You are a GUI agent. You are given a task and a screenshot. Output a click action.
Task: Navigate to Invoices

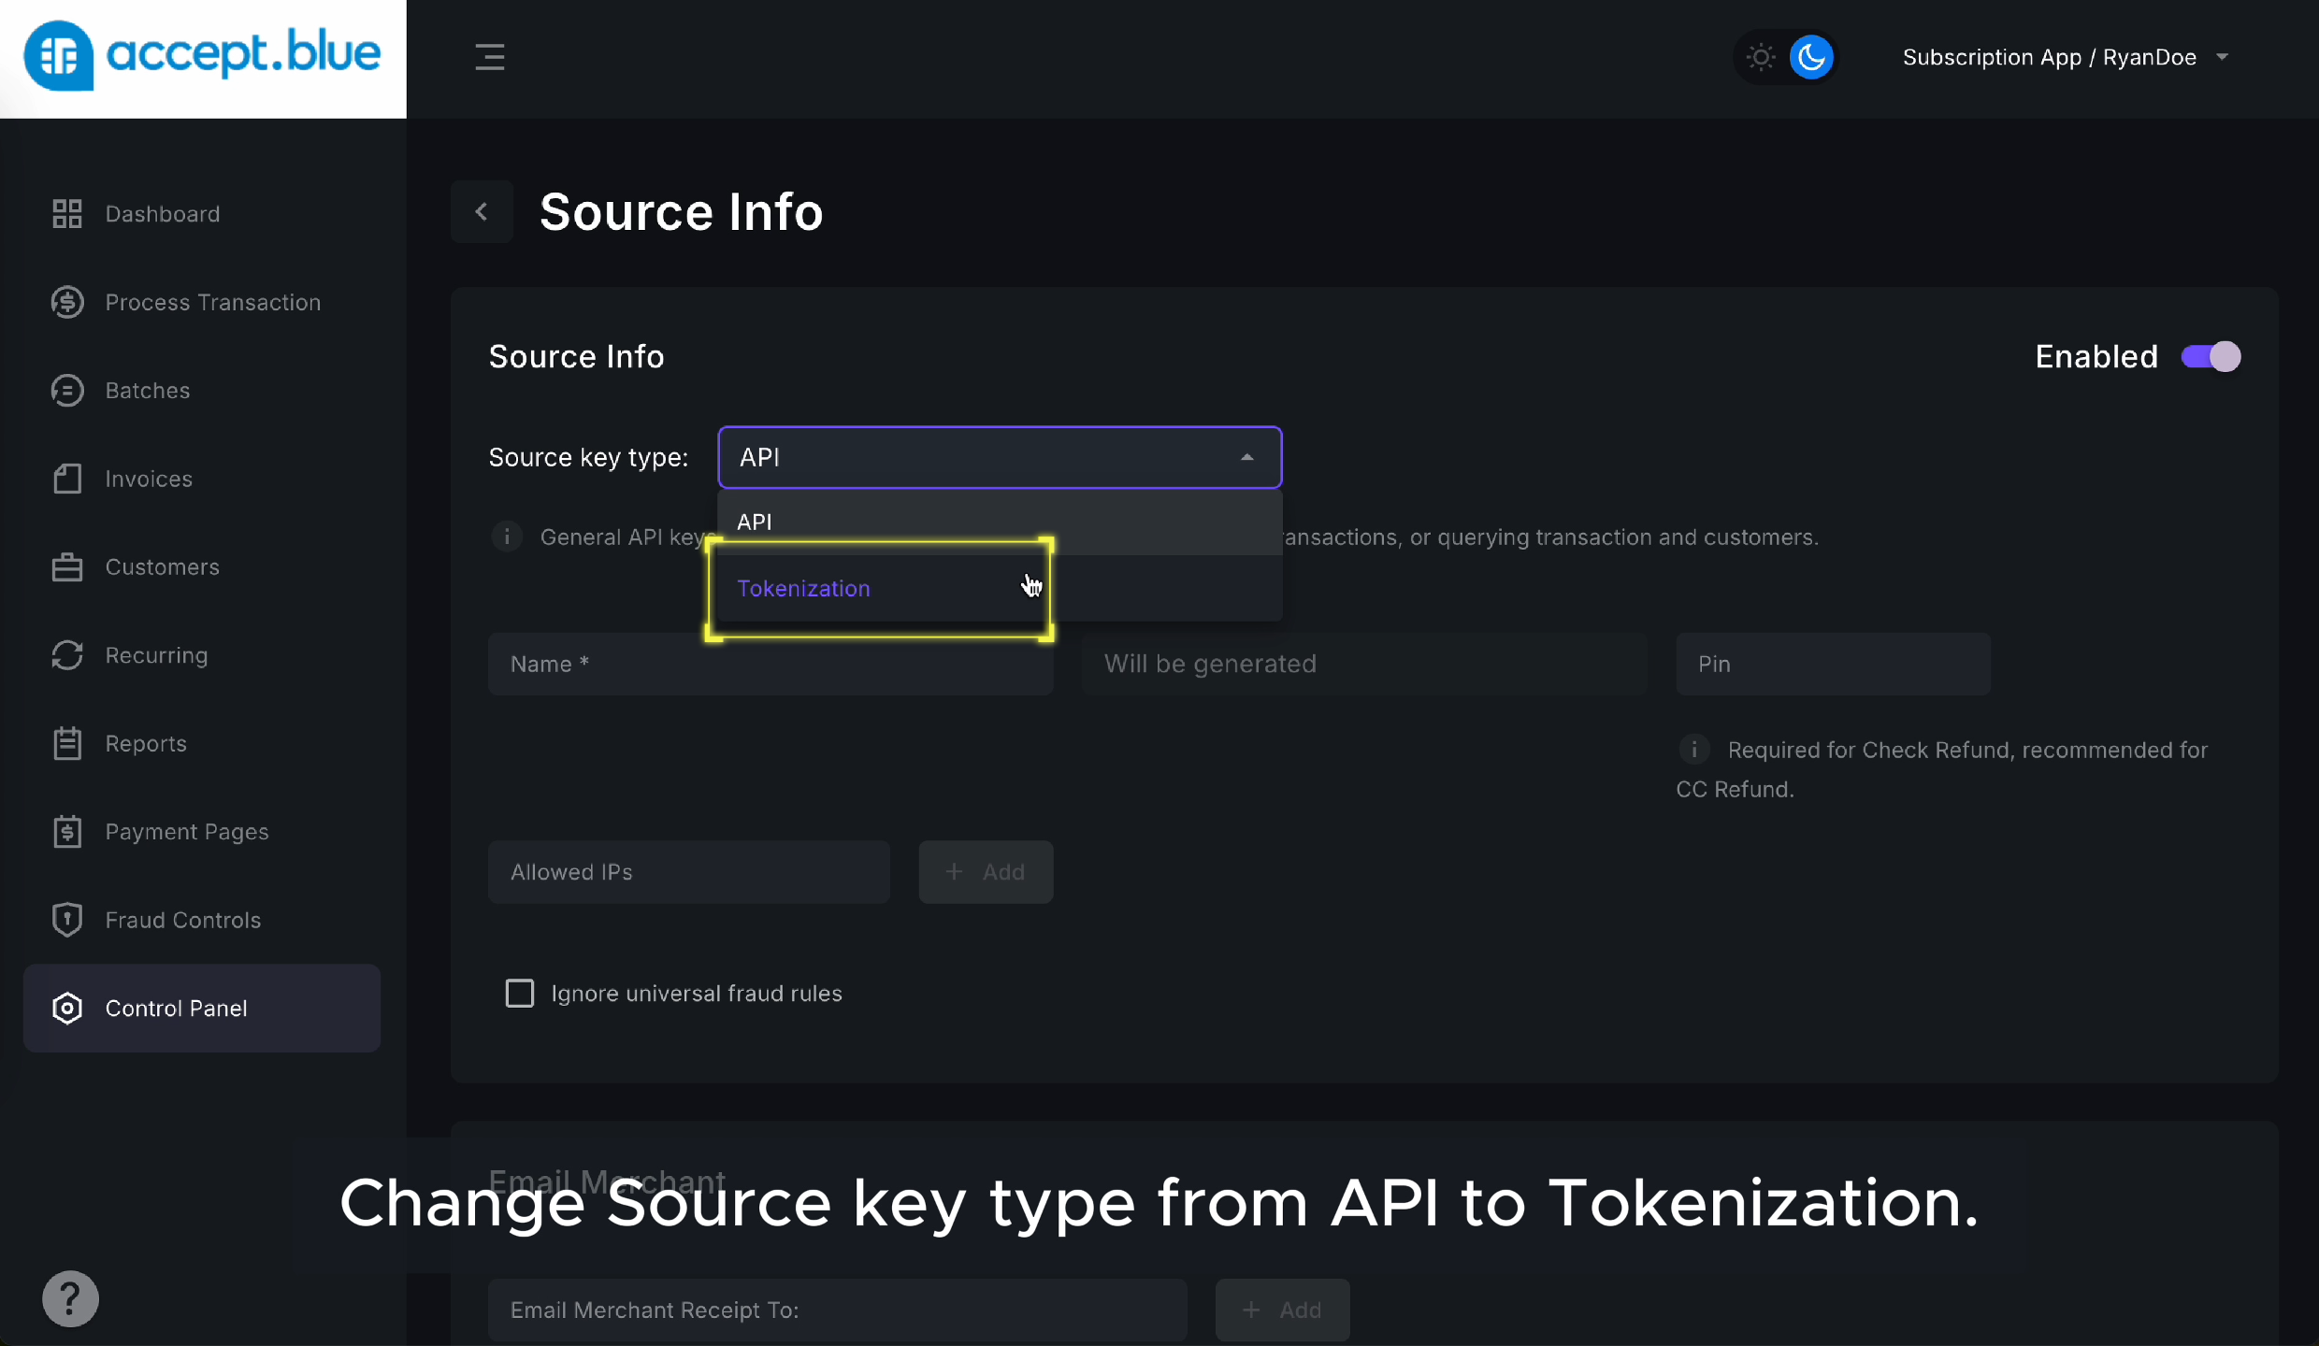tap(148, 479)
